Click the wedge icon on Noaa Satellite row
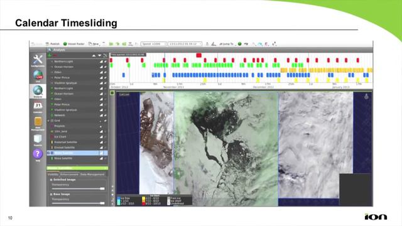Screen dimensions: 402x226 click(101, 158)
